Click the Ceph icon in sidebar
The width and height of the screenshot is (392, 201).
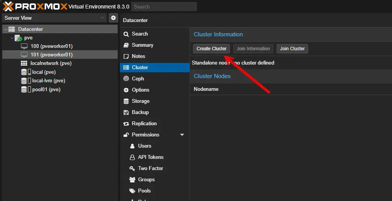(x=126, y=78)
